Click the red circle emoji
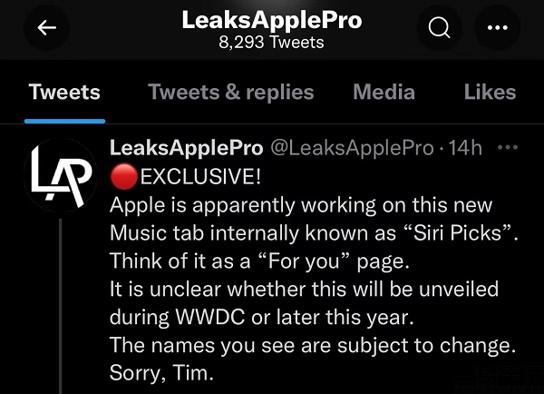Image resolution: width=544 pixels, height=394 pixels. pyautogui.click(x=124, y=176)
